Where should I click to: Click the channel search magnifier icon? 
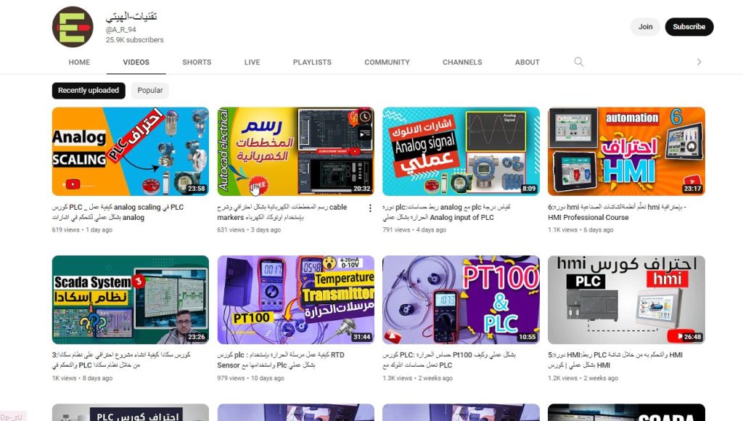pyautogui.click(x=578, y=62)
